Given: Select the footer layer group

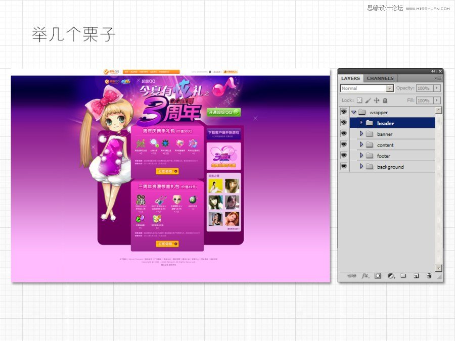Looking at the screenshot, I should click(392, 156).
